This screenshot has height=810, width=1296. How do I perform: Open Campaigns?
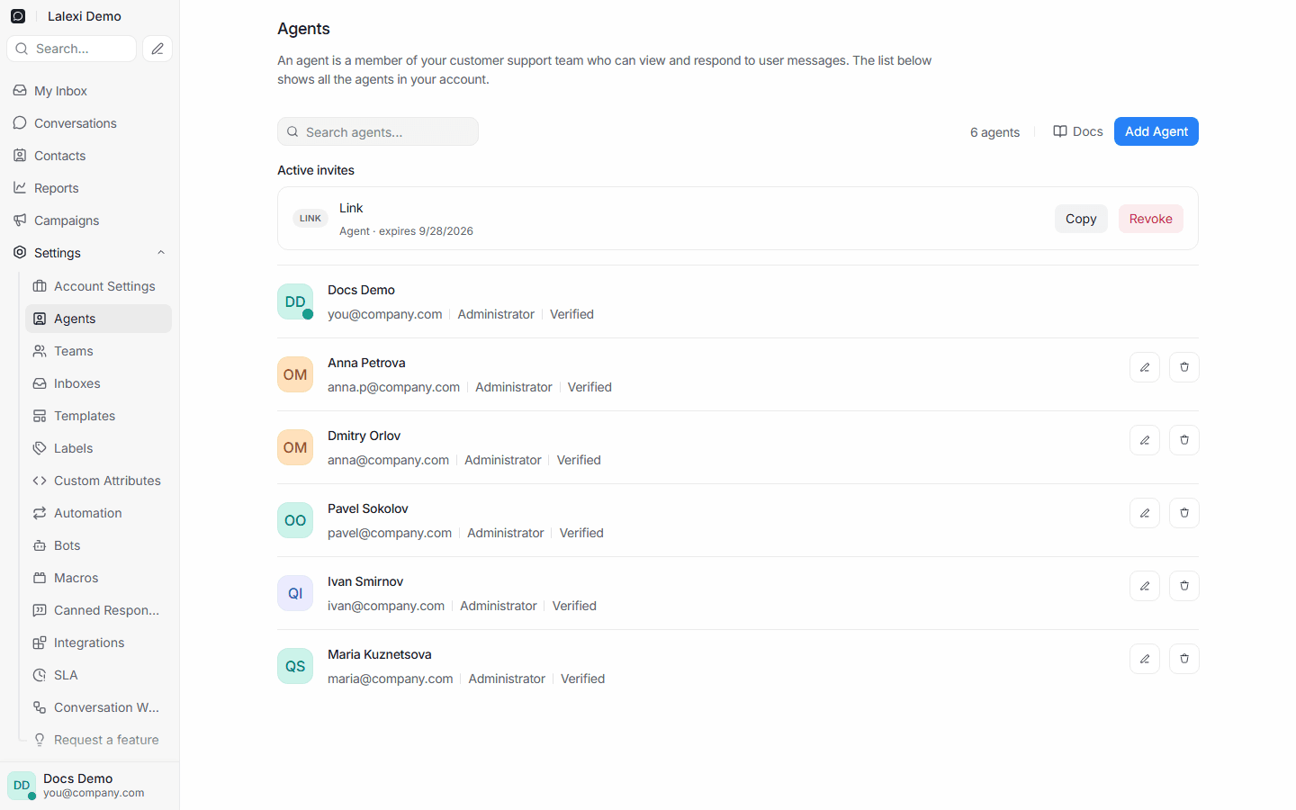[89, 220]
